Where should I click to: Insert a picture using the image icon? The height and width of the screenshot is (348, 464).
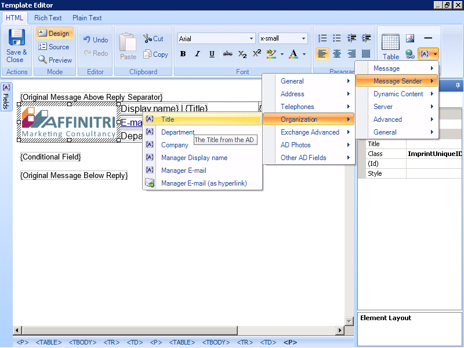tap(410, 38)
